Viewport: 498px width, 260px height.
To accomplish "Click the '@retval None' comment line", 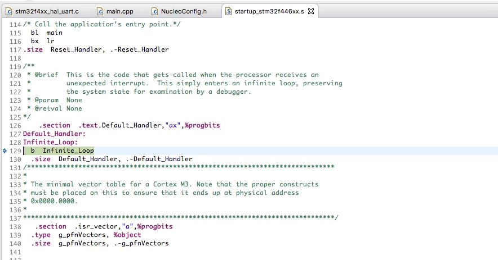I will pos(54,108).
